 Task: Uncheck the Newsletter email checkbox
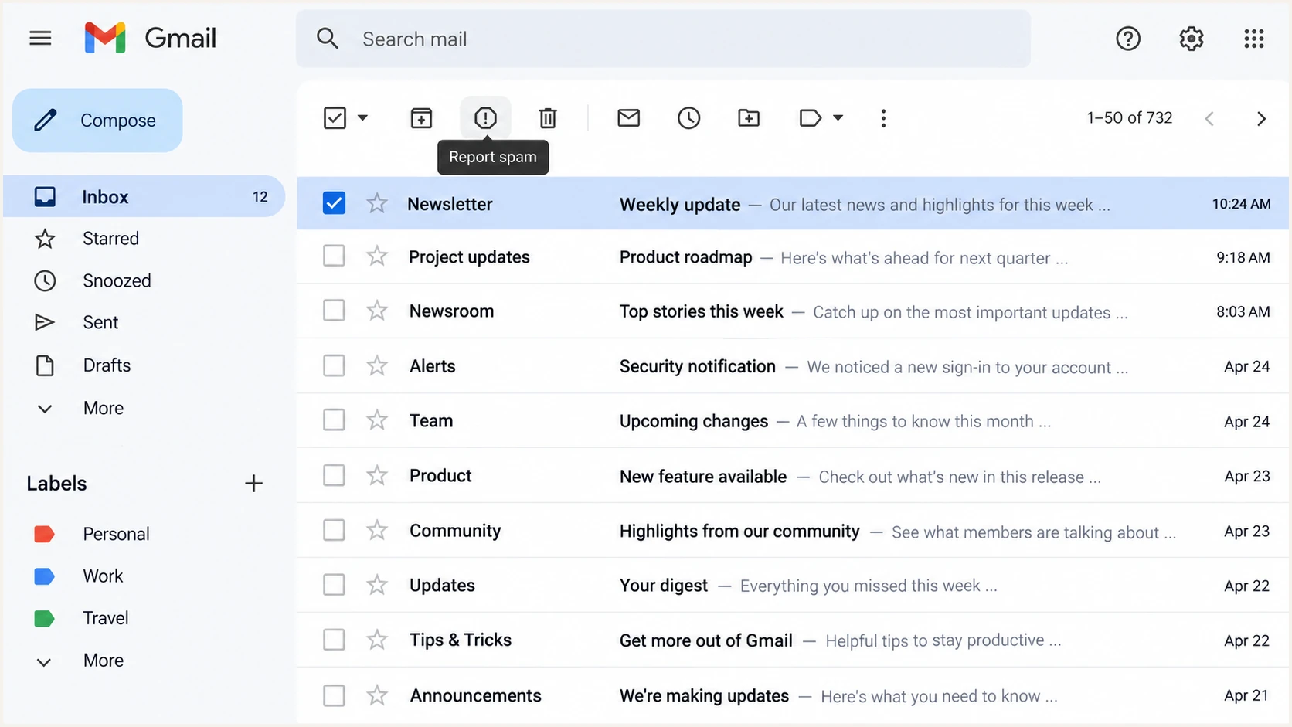coord(334,203)
